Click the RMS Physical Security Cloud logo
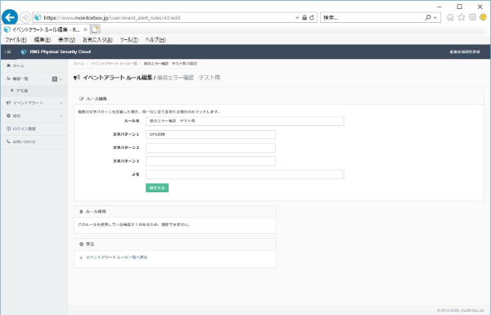 (56, 52)
